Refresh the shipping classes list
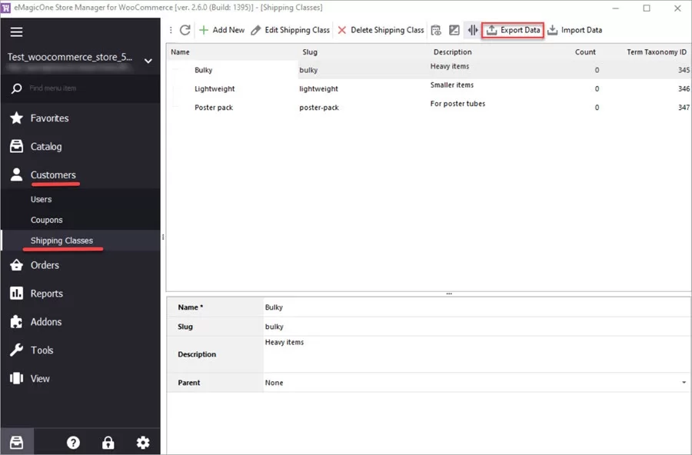The image size is (692, 455). click(x=185, y=30)
